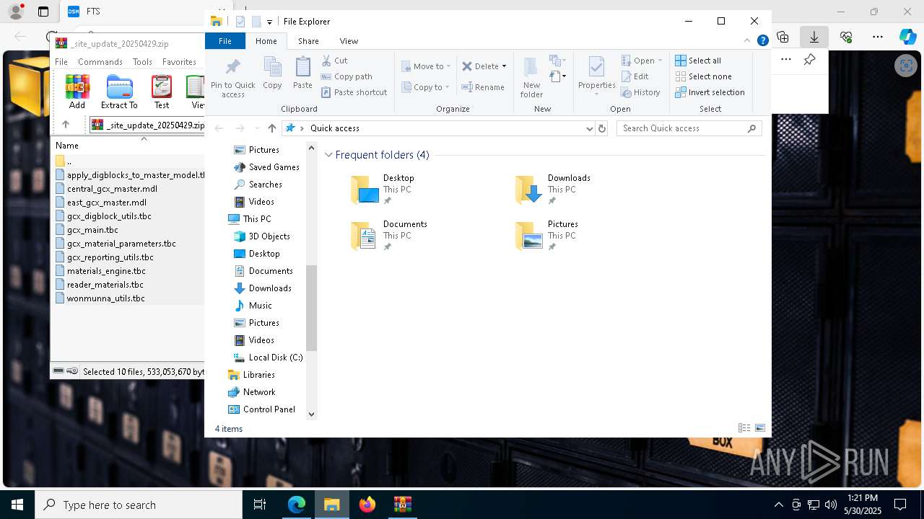924x519 pixels.
Task: Click the Delete ribbon button
Action: tap(480, 66)
